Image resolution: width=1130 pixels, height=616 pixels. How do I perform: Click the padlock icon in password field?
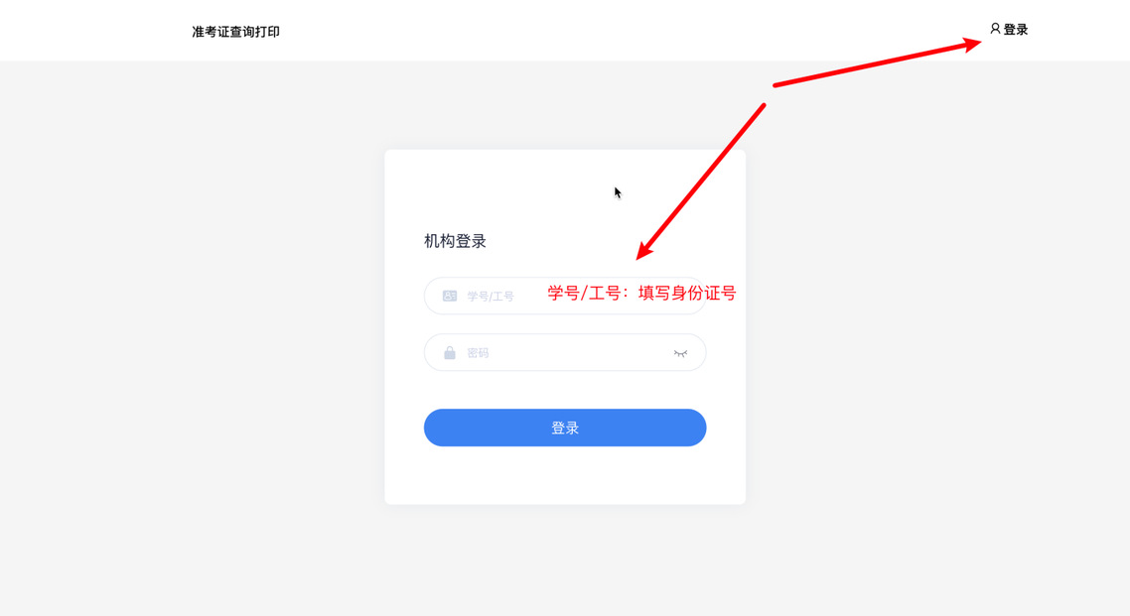point(450,352)
